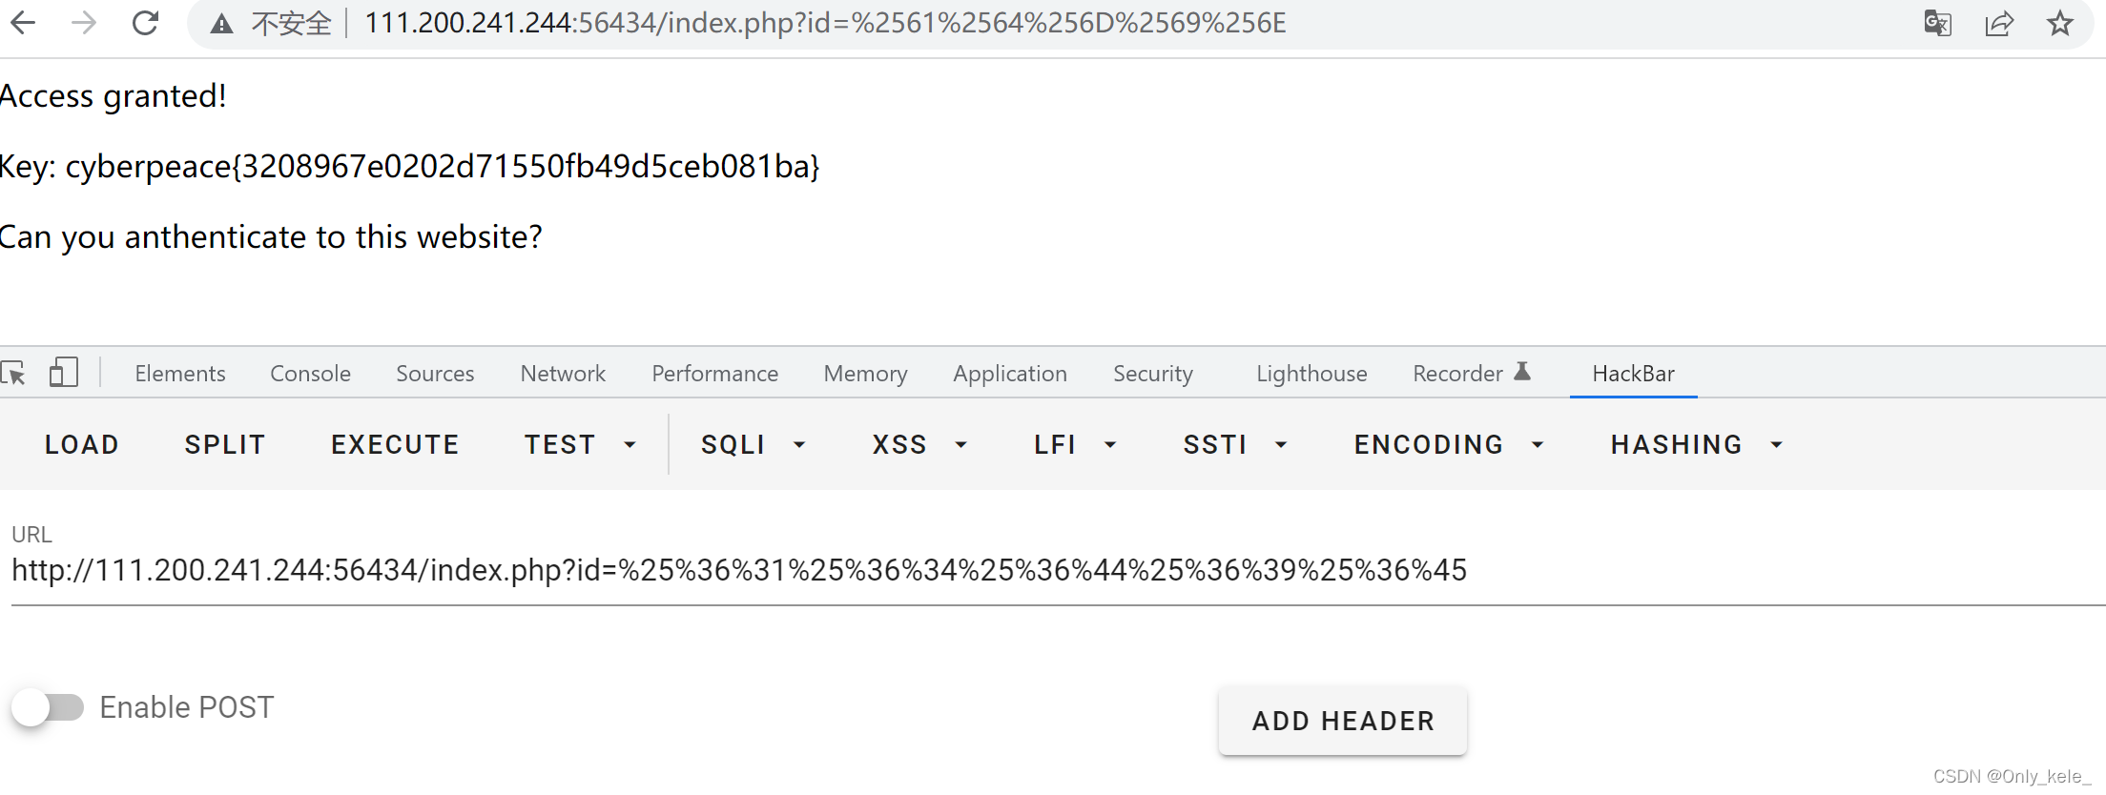The height and width of the screenshot is (795, 2106).
Task: Toggle the device toolbar icon
Action: tap(63, 373)
